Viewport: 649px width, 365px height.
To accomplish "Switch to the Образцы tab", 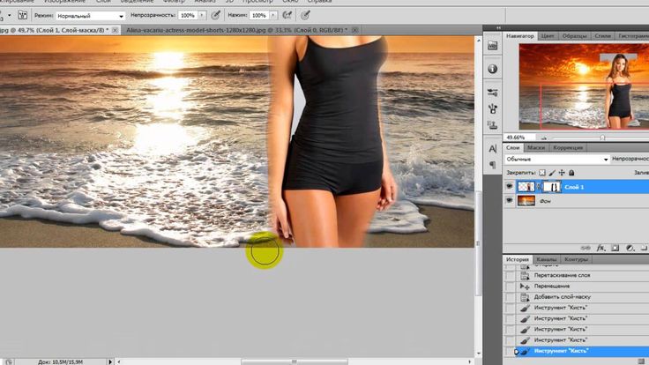I will 574,36.
